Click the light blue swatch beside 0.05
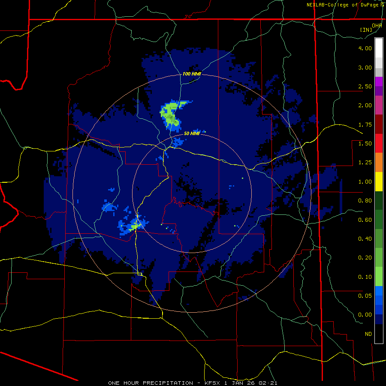This screenshot has width=386, height=386. 379,291
